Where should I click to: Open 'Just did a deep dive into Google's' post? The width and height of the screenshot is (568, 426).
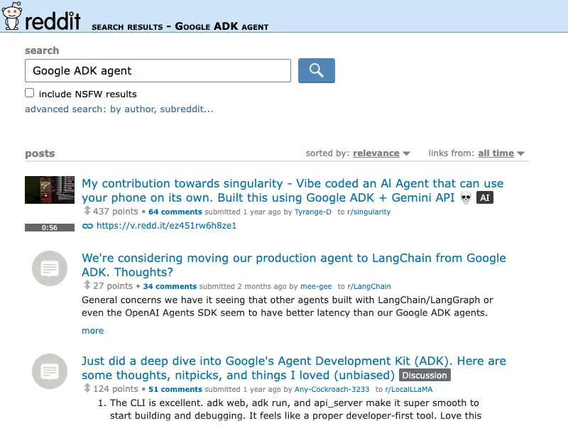294,368
